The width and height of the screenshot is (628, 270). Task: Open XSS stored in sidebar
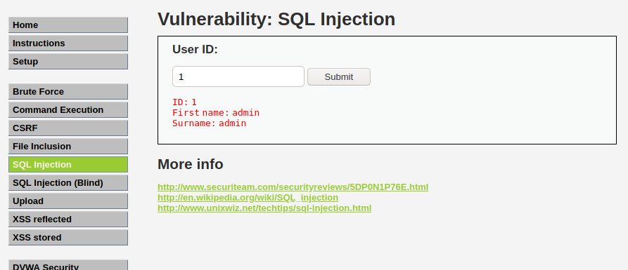68,237
